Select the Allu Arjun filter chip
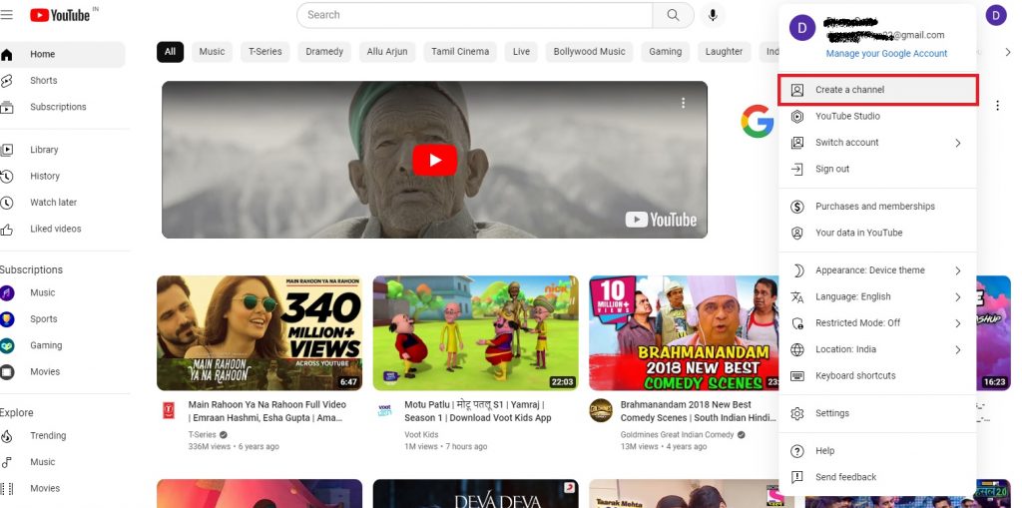 [x=387, y=52]
